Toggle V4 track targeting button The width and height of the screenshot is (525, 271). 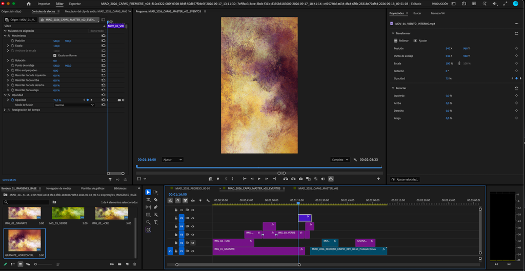(181, 226)
